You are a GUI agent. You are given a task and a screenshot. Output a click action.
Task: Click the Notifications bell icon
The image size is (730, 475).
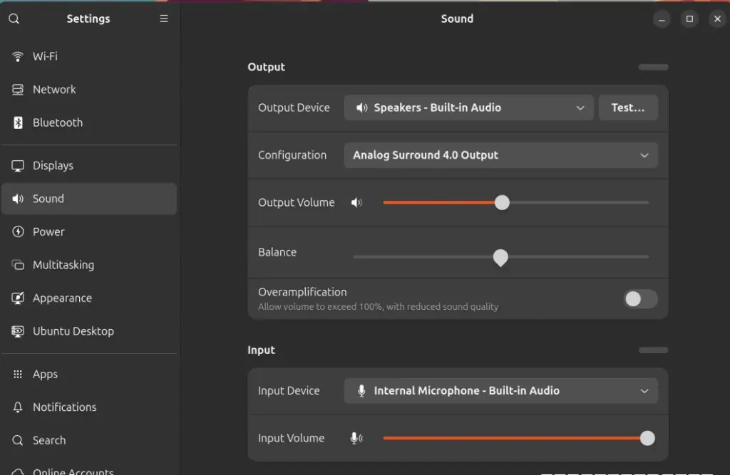(x=18, y=407)
